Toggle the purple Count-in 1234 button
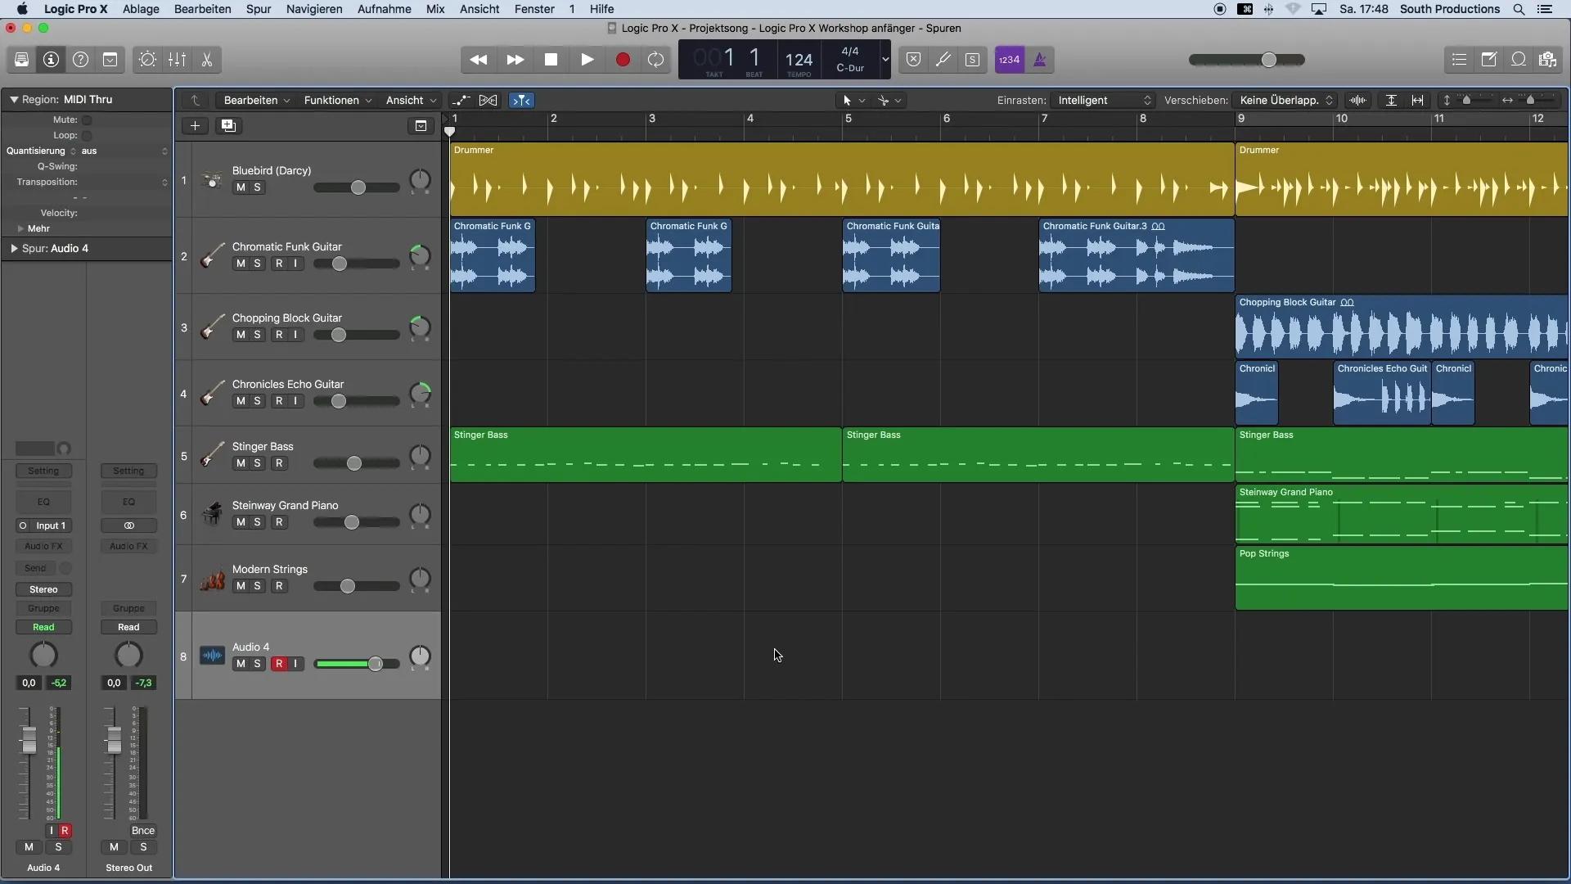 tap(1010, 60)
